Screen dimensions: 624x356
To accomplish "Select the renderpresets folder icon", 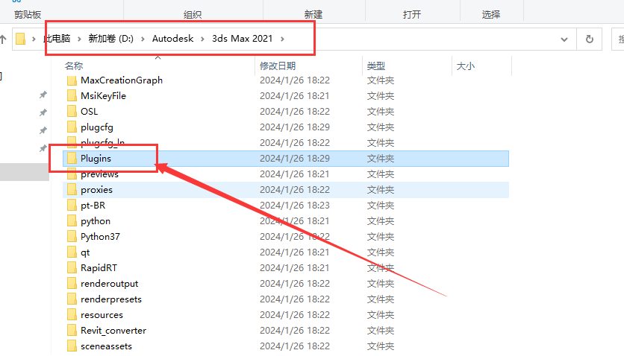I will pos(72,299).
